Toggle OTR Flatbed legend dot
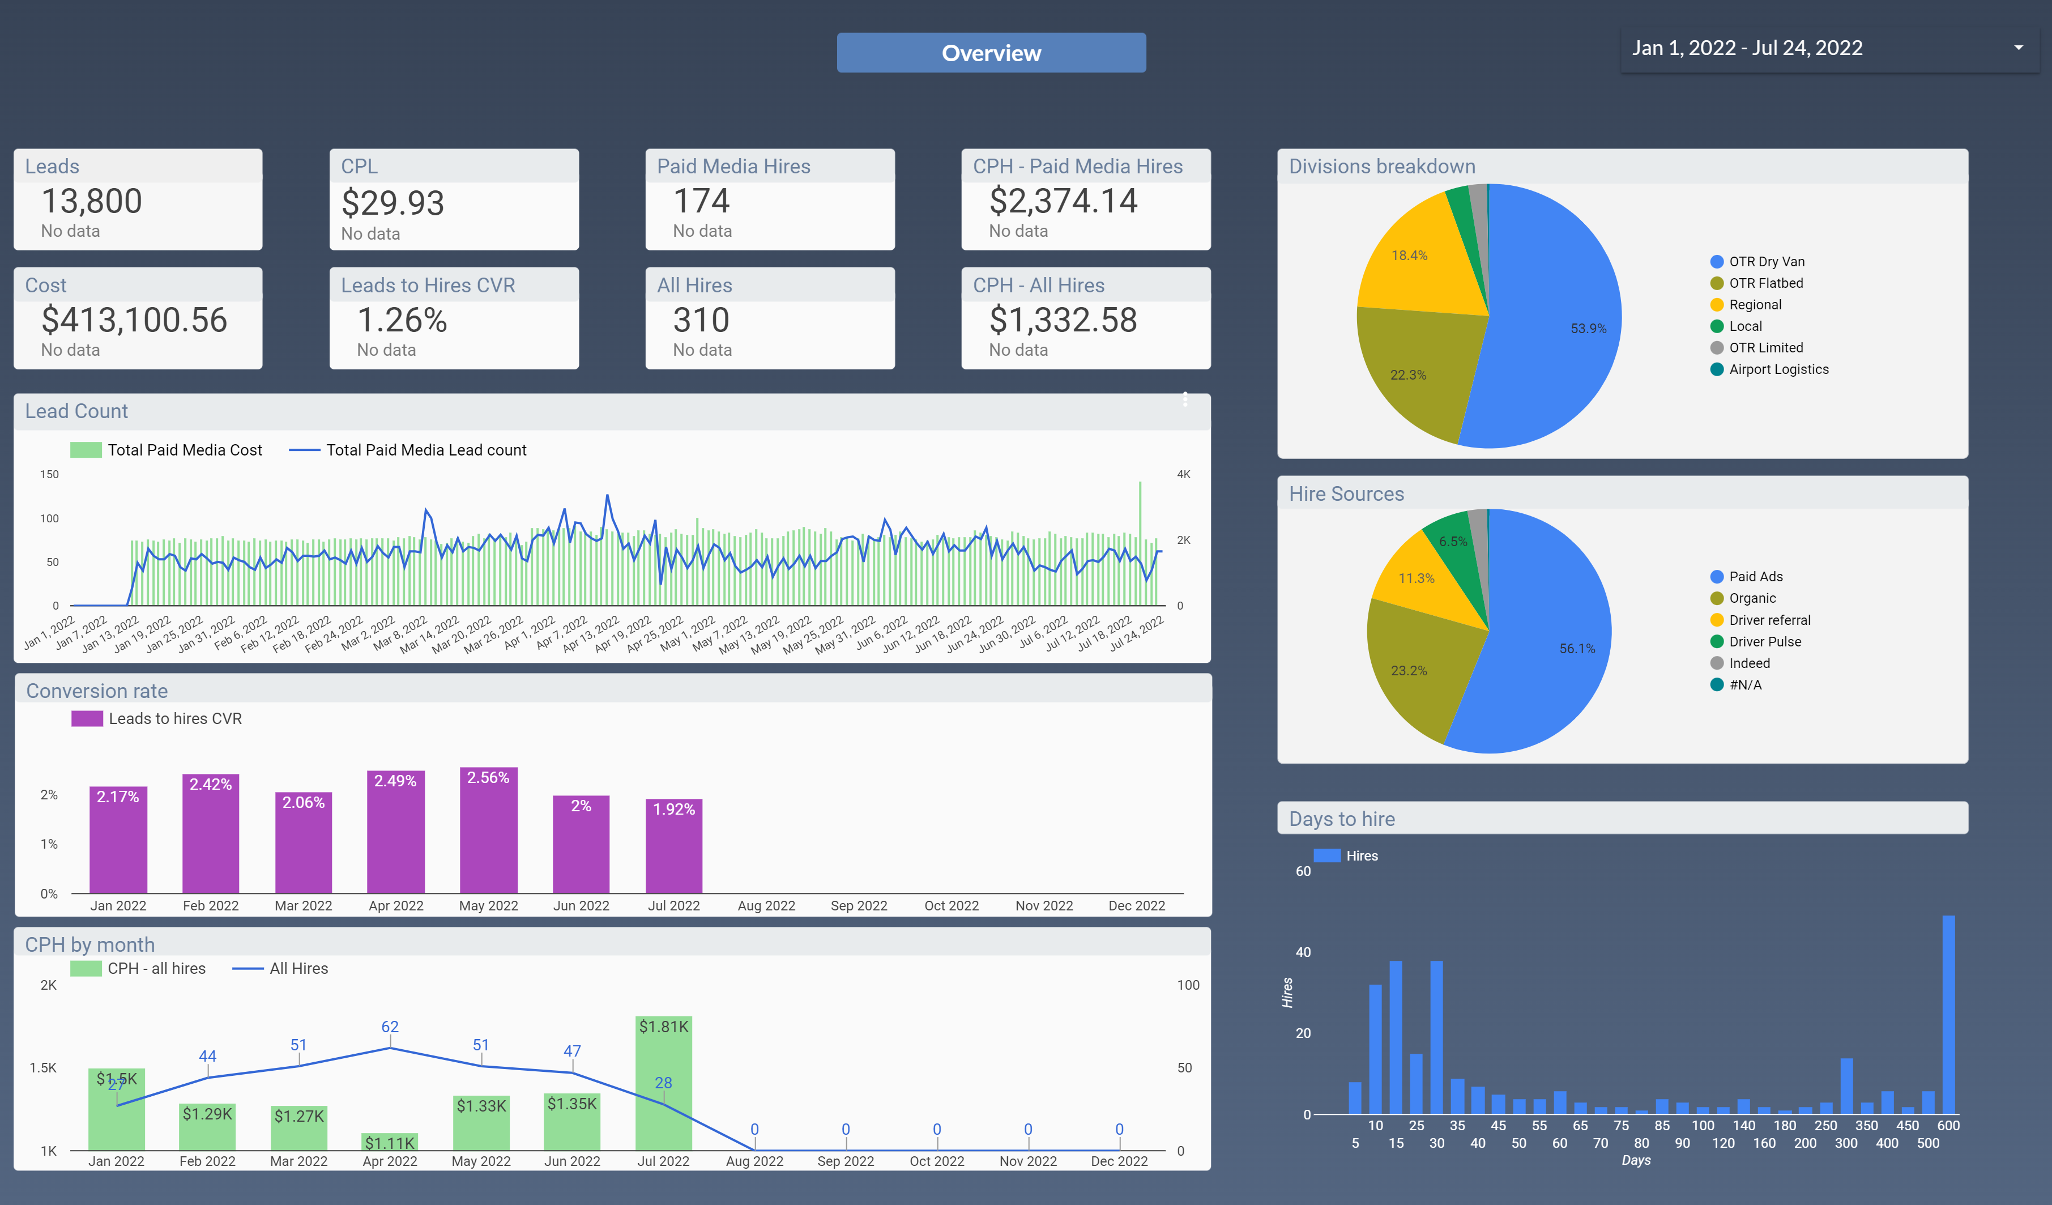 [x=1717, y=283]
